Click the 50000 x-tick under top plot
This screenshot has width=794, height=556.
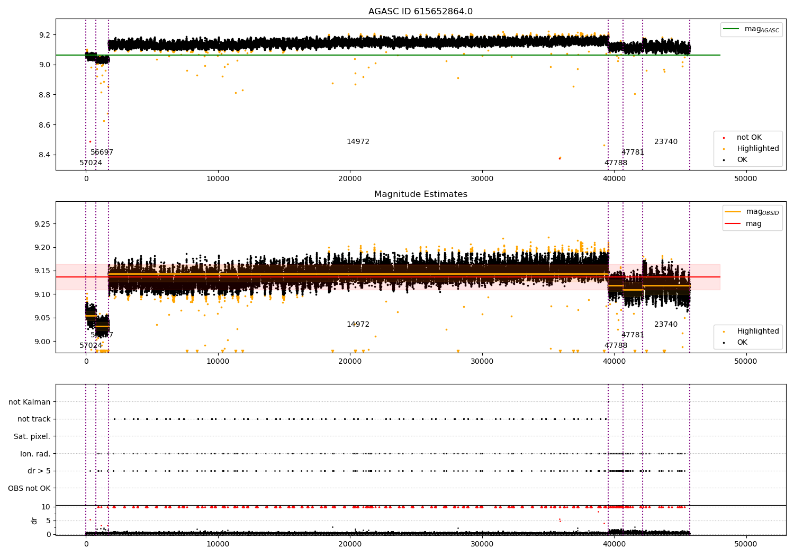pos(746,179)
